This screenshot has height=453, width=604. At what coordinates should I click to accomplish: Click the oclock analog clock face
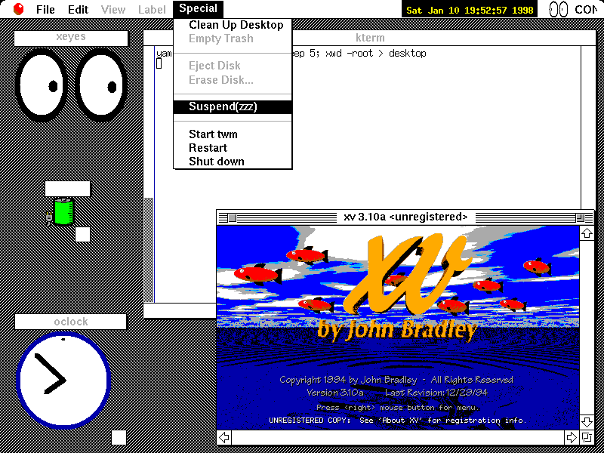click(63, 380)
